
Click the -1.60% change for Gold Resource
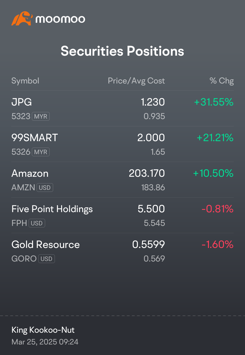[x=217, y=244]
